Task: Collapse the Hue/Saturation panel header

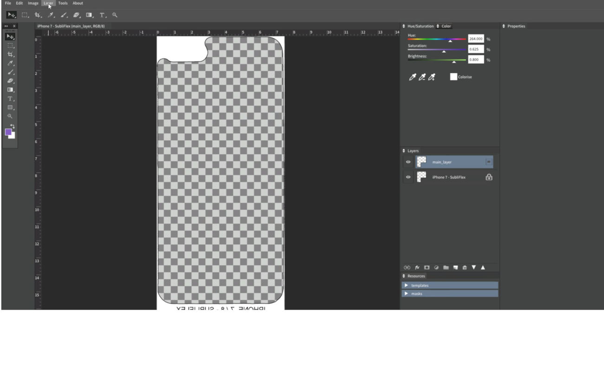Action: [x=404, y=26]
